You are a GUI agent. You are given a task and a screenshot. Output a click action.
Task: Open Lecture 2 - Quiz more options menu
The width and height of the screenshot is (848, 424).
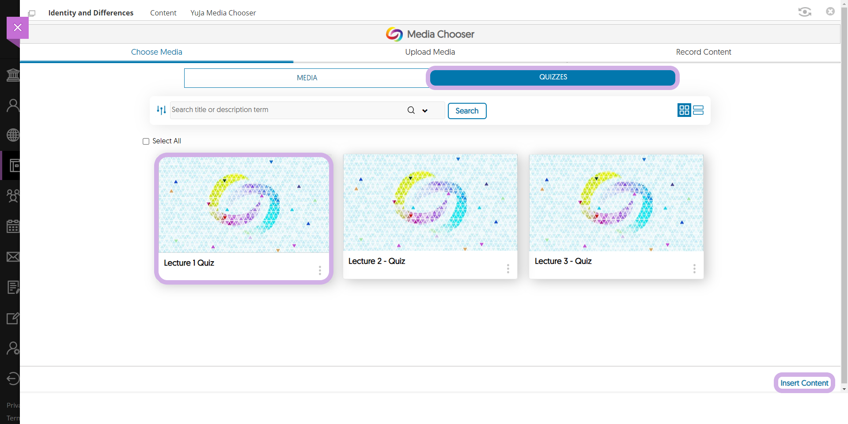[508, 269]
